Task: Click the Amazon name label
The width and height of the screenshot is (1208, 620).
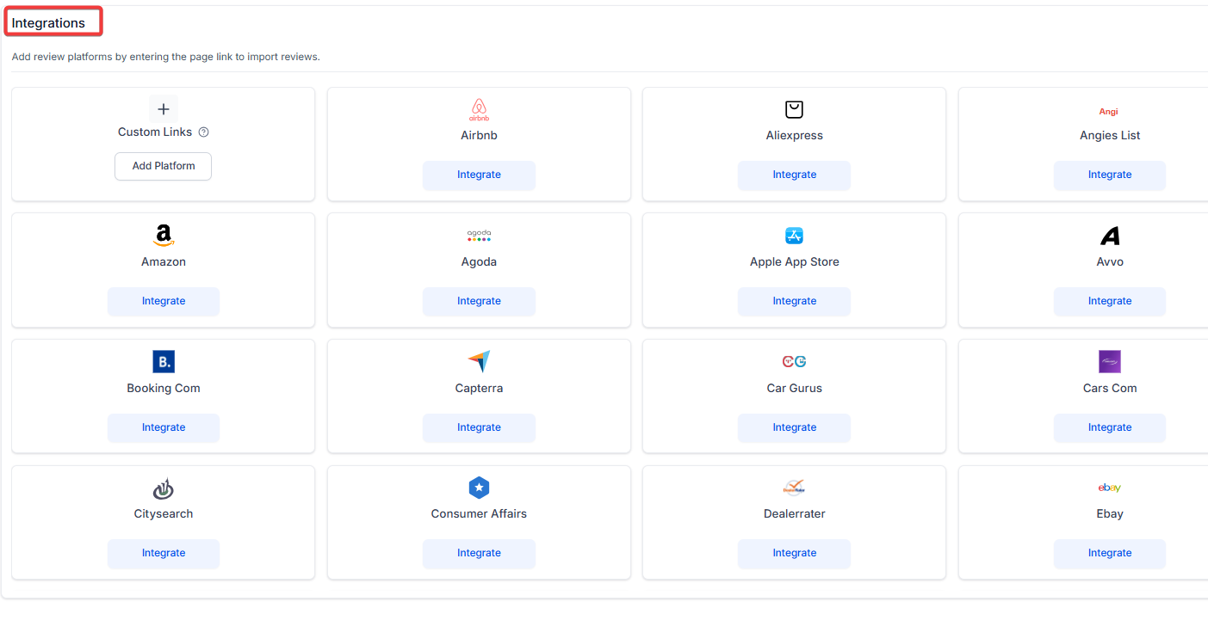Action: (x=164, y=261)
